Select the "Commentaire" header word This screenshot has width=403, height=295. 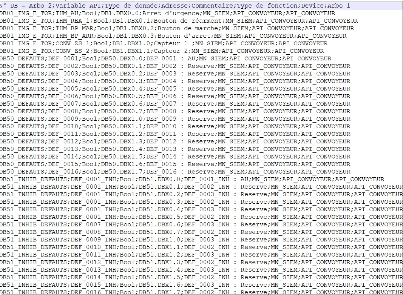(x=212, y=6)
